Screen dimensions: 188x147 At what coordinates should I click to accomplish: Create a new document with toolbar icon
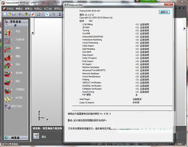pyautogui.click(x=5, y=14)
